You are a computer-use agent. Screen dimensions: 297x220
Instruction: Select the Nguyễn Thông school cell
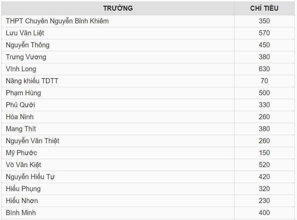pyautogui.click(x=28, y=45)
